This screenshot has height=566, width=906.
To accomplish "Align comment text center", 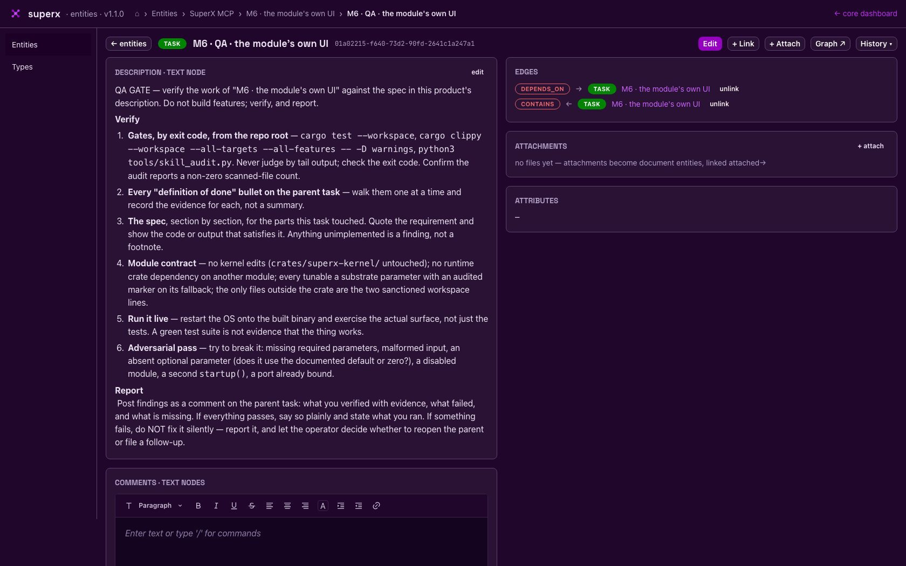I will tap(287, 506).
